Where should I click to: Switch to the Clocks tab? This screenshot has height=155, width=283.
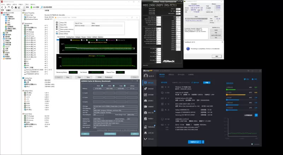pyautogui.click(x=89, y=37)
